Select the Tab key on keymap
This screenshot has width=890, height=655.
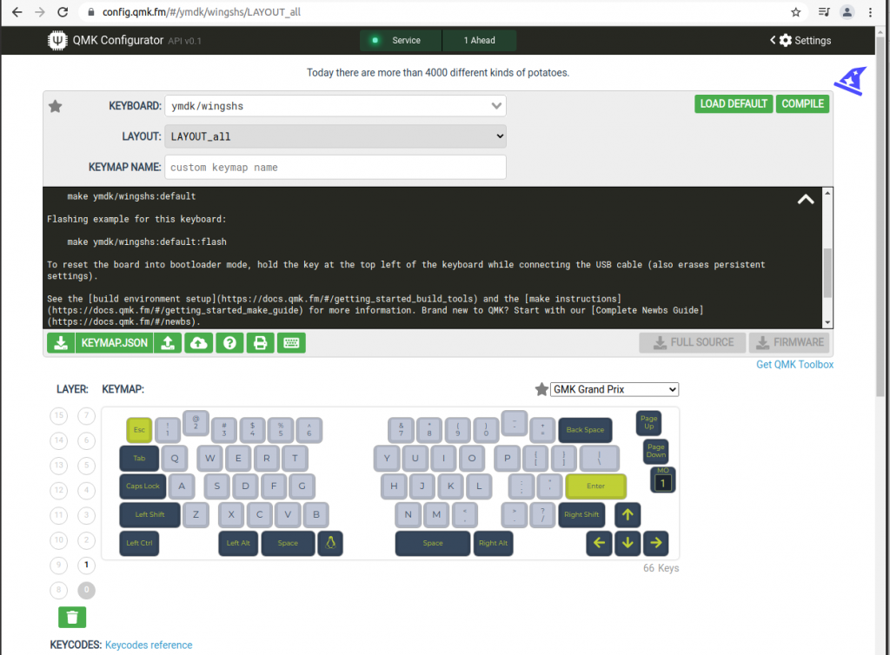point(139,458)
